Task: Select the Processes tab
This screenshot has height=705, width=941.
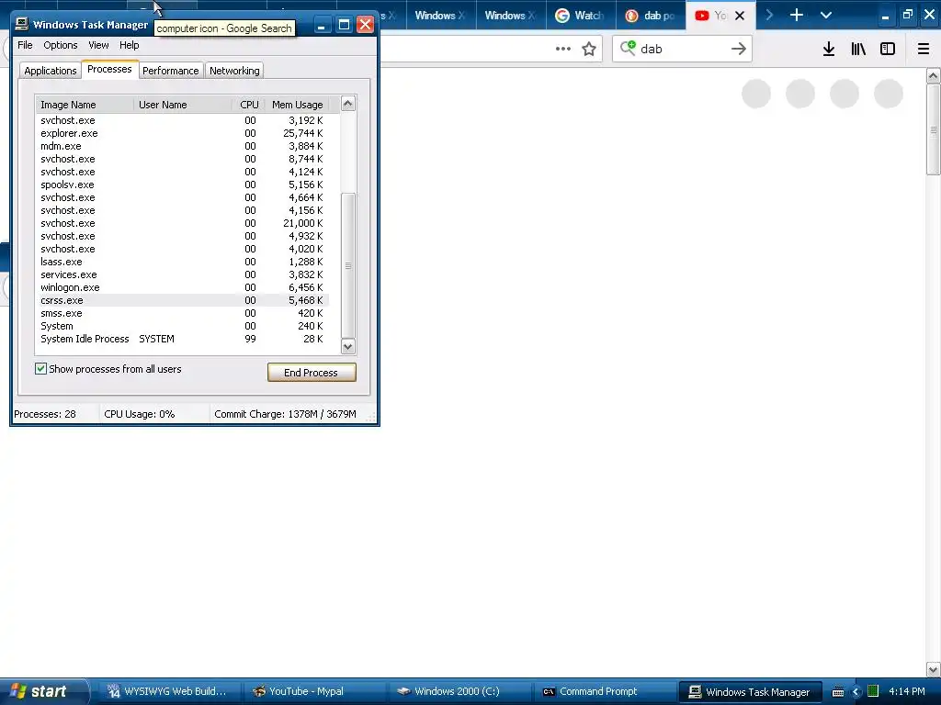Action: [x=109, y=69]
